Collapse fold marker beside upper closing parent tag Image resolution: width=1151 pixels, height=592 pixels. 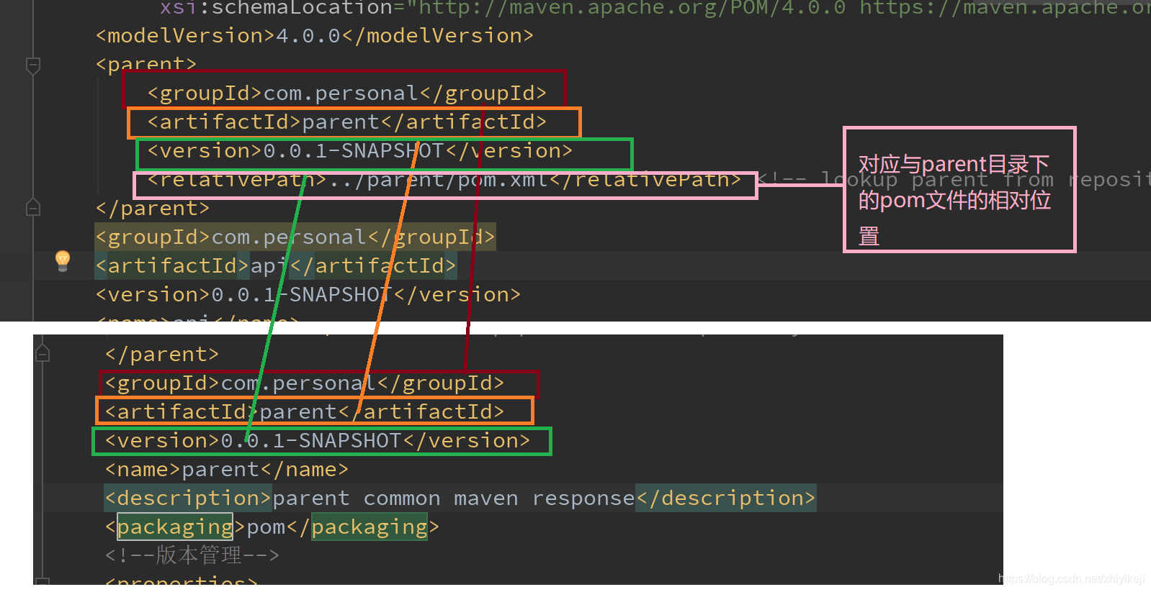33,208
